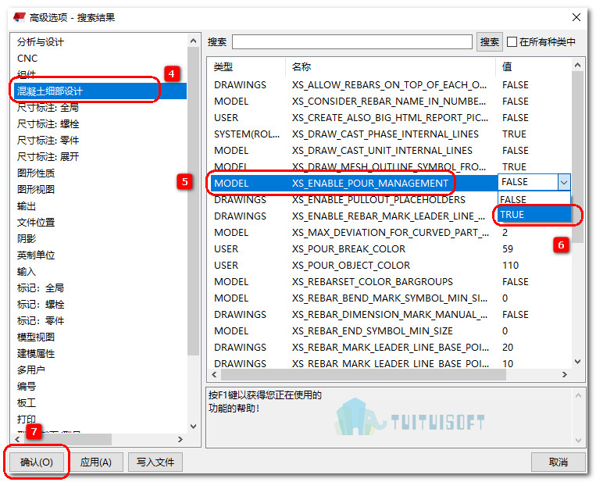The height and width of the screenshot is (482, 596).
Task: Select XS_CONSIDER_REBAR_NAME_IN_NUMBE... row
Action: click(390, 101)
